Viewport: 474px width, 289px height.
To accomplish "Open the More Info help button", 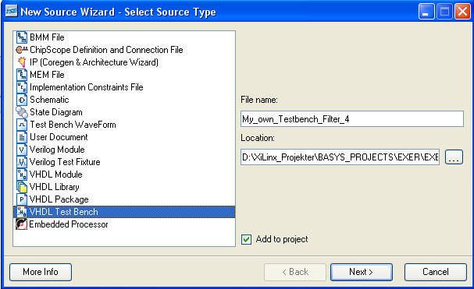I will click(x=41, y=272).
